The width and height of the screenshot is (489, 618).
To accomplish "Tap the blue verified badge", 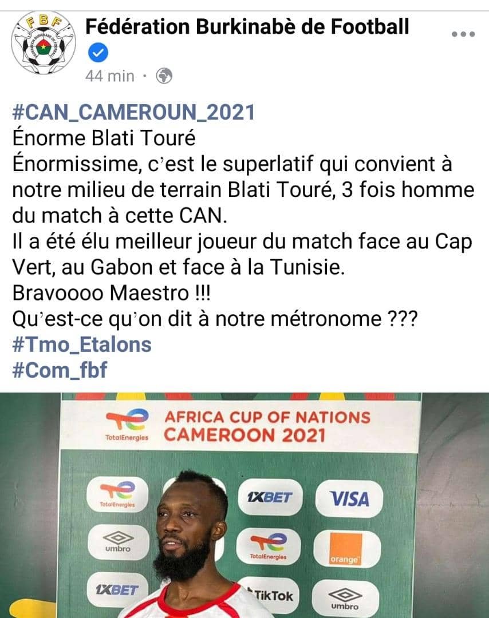I will point(98,53).
